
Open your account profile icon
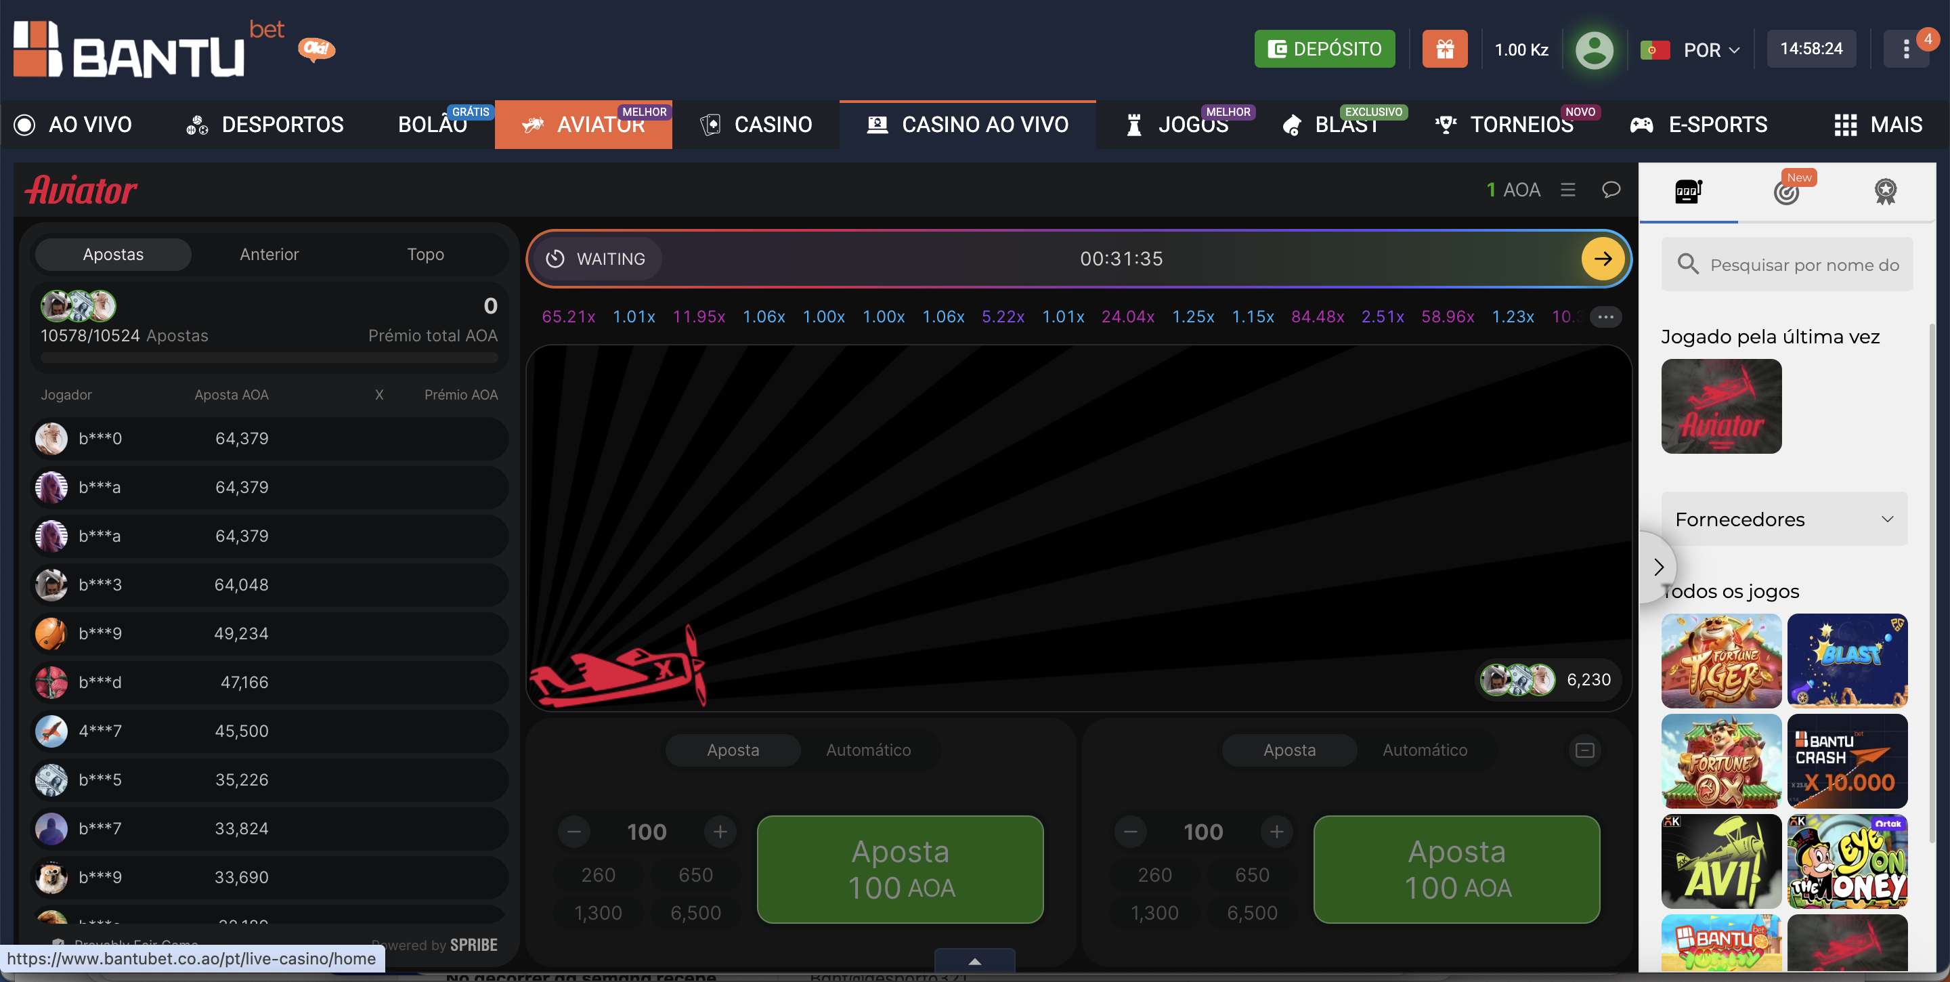(x=1595, y=49)
